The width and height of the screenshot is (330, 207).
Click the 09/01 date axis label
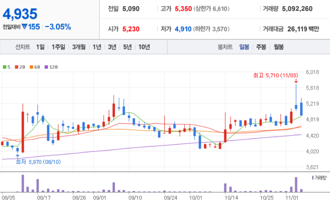100,198
